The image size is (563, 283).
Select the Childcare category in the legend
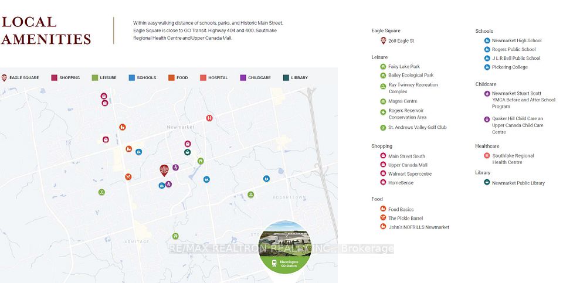tap(255, 77)
